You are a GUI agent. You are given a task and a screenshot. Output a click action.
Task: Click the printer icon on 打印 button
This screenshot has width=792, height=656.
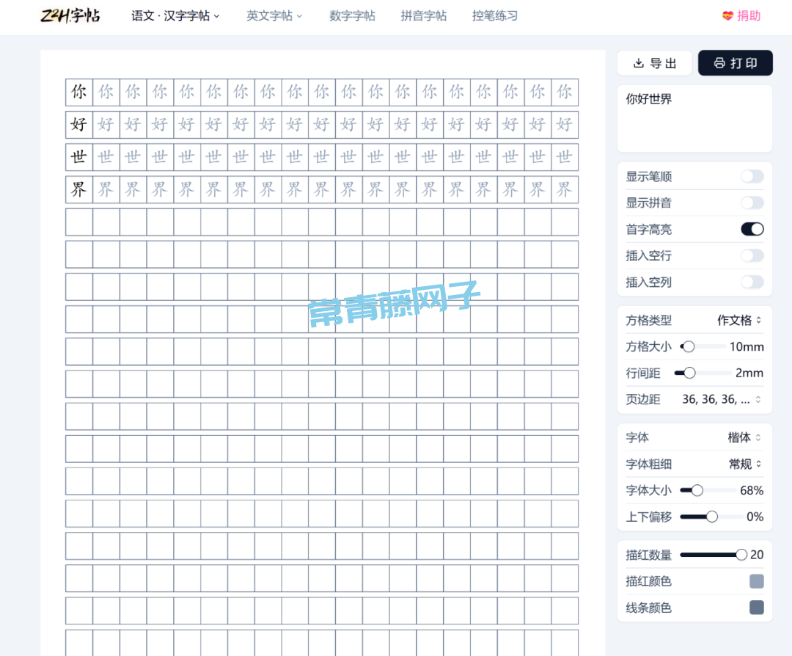pos(719,63)
